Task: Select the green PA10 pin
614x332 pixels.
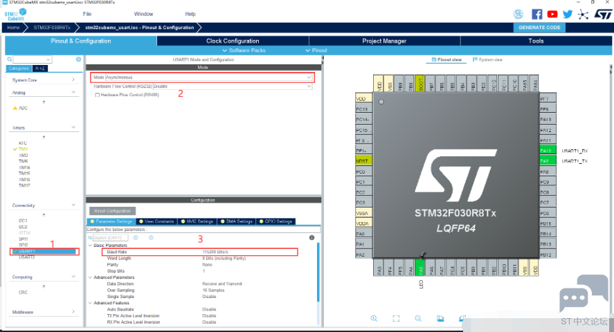Action: click(548, 151)
